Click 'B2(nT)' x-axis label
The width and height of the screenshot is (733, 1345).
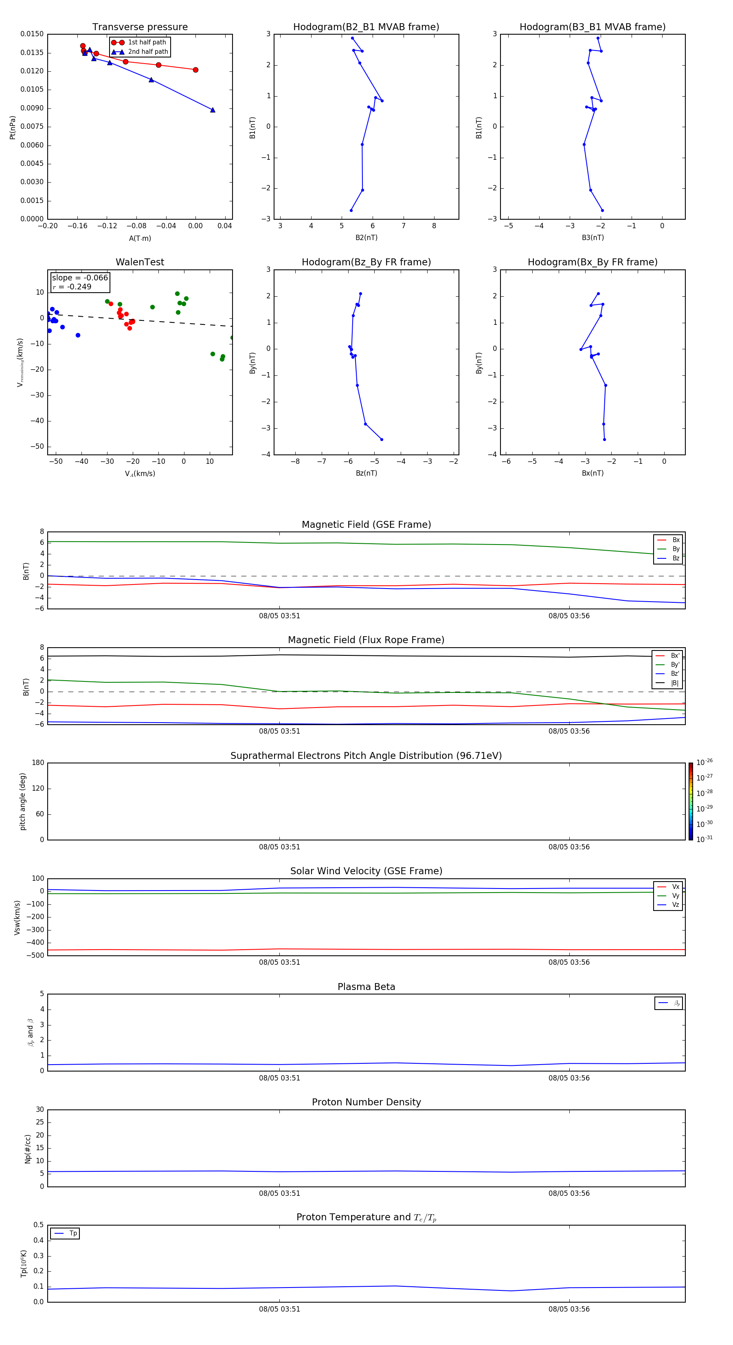(x=366, y=238)
